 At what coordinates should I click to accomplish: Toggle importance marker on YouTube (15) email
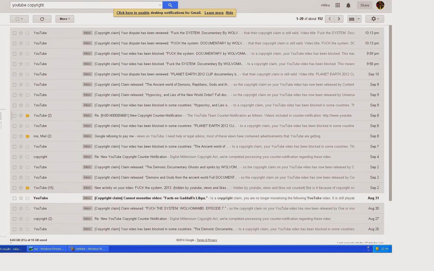point(27,188)
